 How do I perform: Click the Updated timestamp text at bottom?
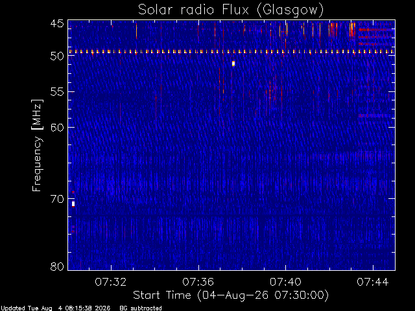coord(56,308)
